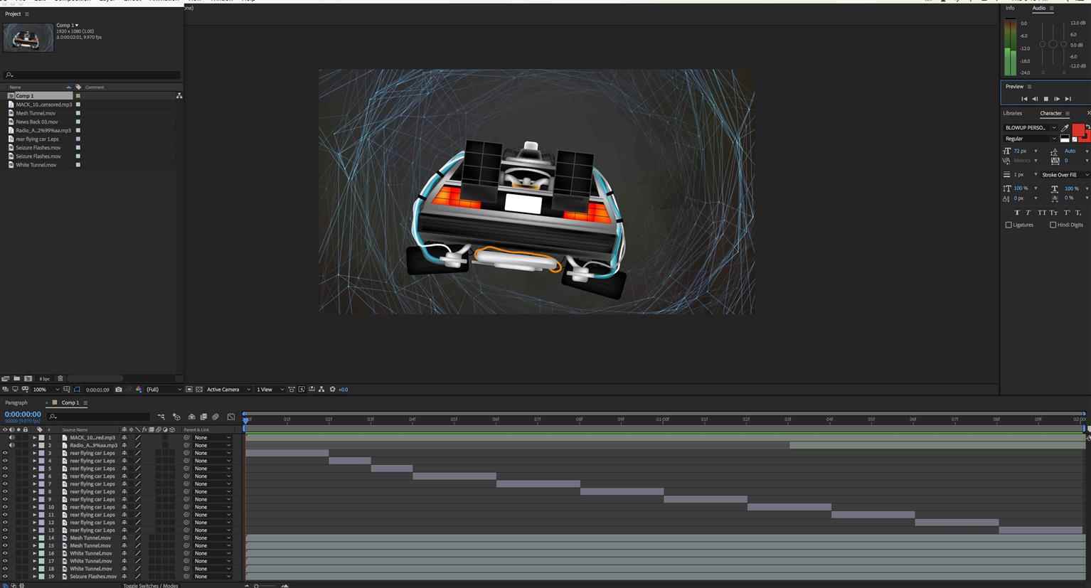Open the Active Camera dropdown

(228, 390)
